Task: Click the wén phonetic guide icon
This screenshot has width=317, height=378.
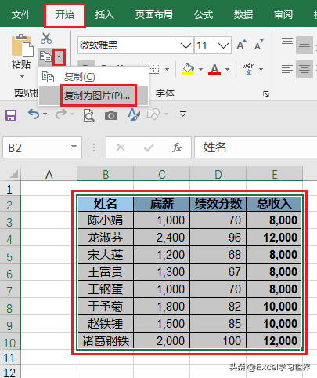Action: point(248,69)
